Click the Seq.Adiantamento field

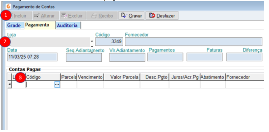pyautogui.click(x=84, y=57)
